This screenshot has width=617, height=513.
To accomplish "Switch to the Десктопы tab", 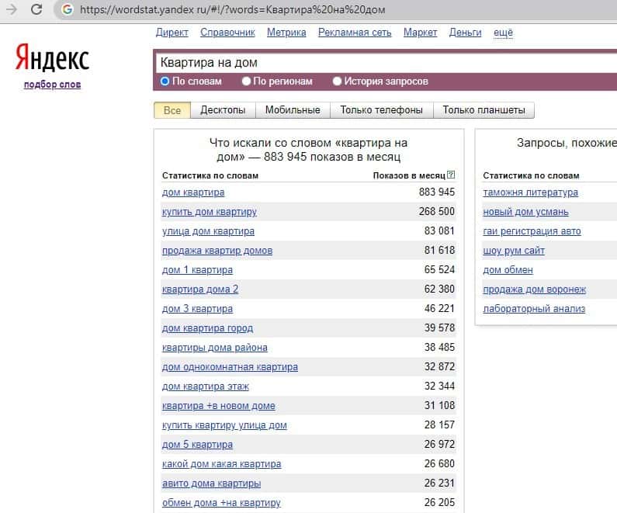I will pyautogui.click(x=223, y=110).
